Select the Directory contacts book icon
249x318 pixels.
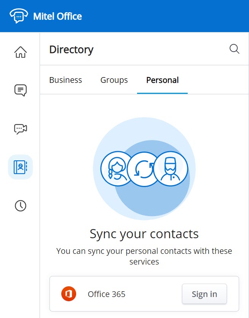pos(21,167)
